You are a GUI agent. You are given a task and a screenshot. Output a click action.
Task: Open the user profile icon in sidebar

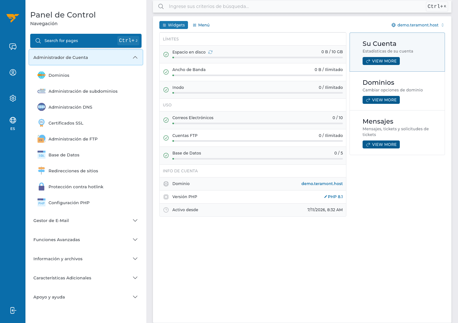[13, 73]
